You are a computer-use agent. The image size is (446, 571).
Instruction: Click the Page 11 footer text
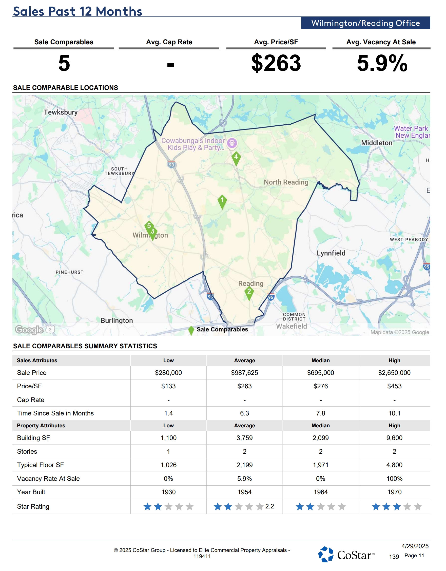[414, 556]
